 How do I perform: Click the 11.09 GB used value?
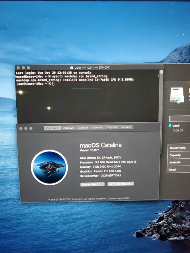tap(178, 130)
